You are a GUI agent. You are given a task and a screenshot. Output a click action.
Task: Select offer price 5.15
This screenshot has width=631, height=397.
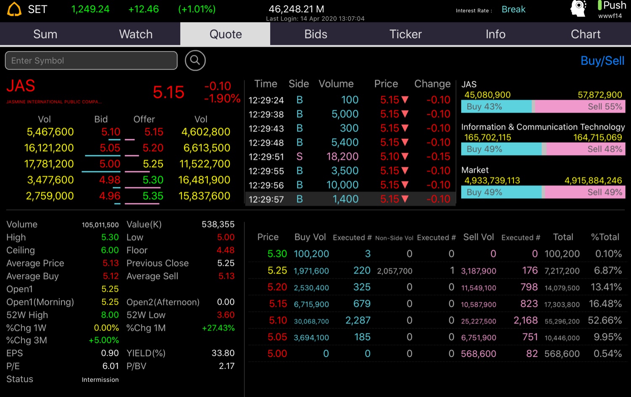coord(154,132)
